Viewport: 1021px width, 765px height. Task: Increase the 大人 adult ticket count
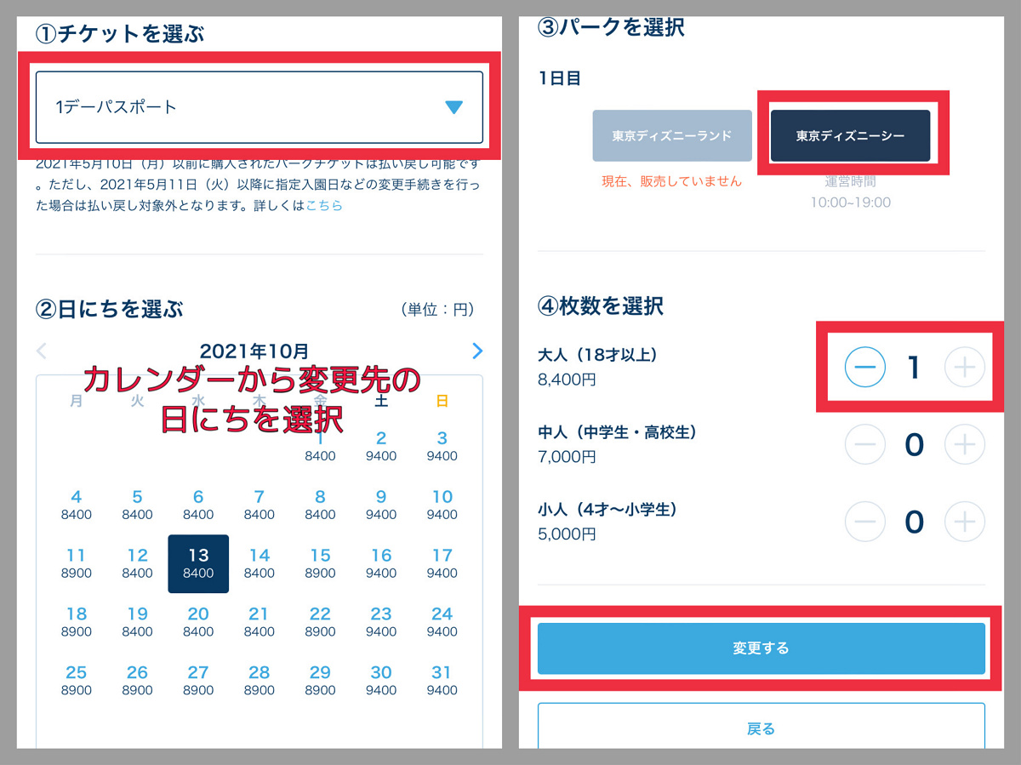[964, 367]
